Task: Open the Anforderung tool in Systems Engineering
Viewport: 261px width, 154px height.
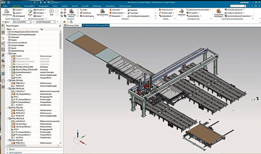Action: point(7,12)
